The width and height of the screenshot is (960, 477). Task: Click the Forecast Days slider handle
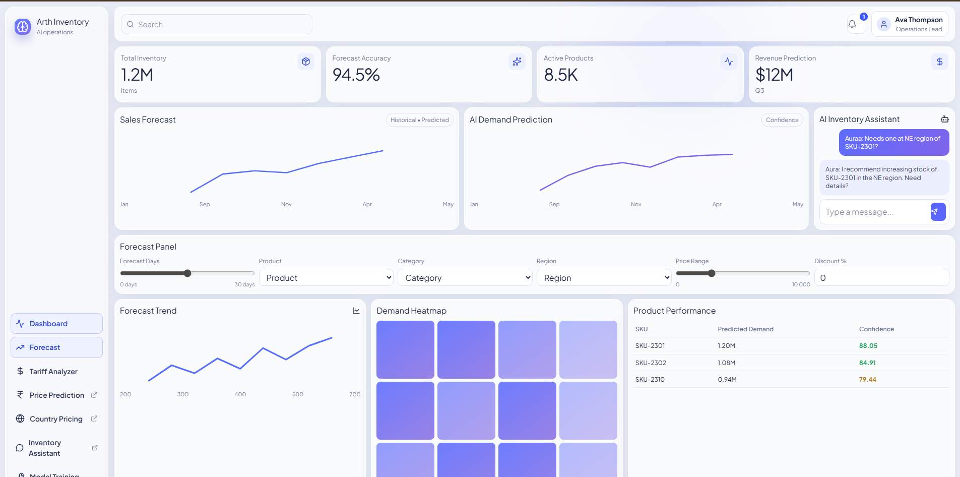pos(187,273)
